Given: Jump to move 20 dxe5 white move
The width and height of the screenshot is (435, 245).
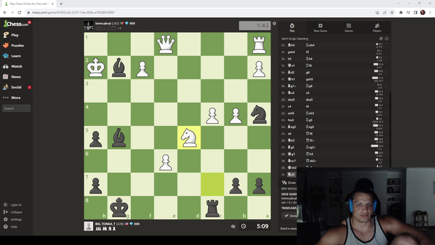Looking at the screenshot, I should coord(292,99).
